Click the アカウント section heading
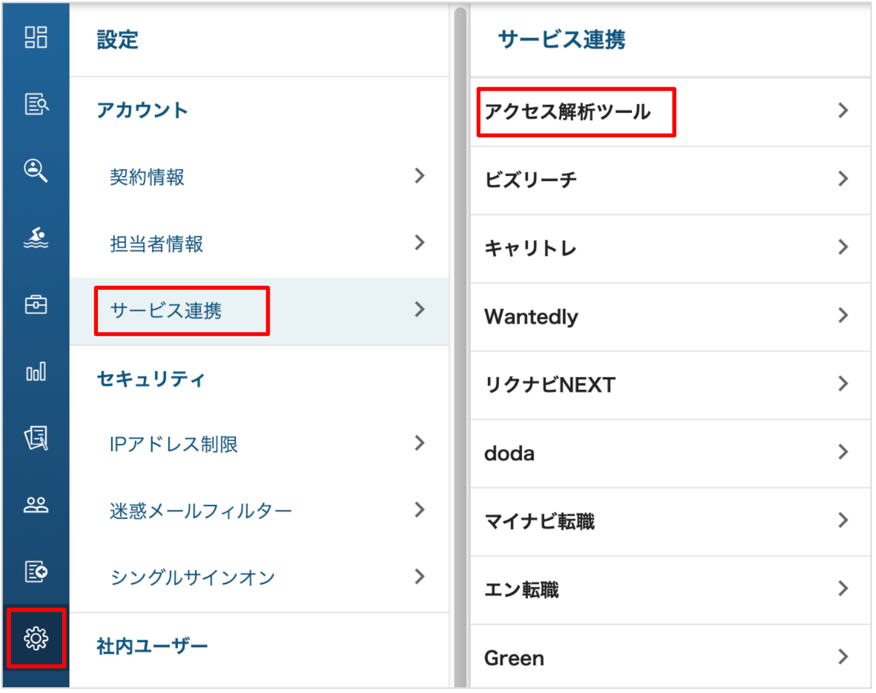This screenshot has width=876, height=693. (x=142, y=110)
